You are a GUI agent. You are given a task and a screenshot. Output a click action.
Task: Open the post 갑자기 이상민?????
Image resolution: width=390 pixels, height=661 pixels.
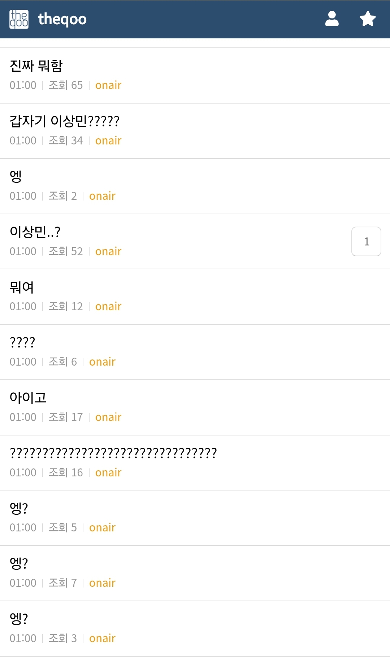point(64,121)
